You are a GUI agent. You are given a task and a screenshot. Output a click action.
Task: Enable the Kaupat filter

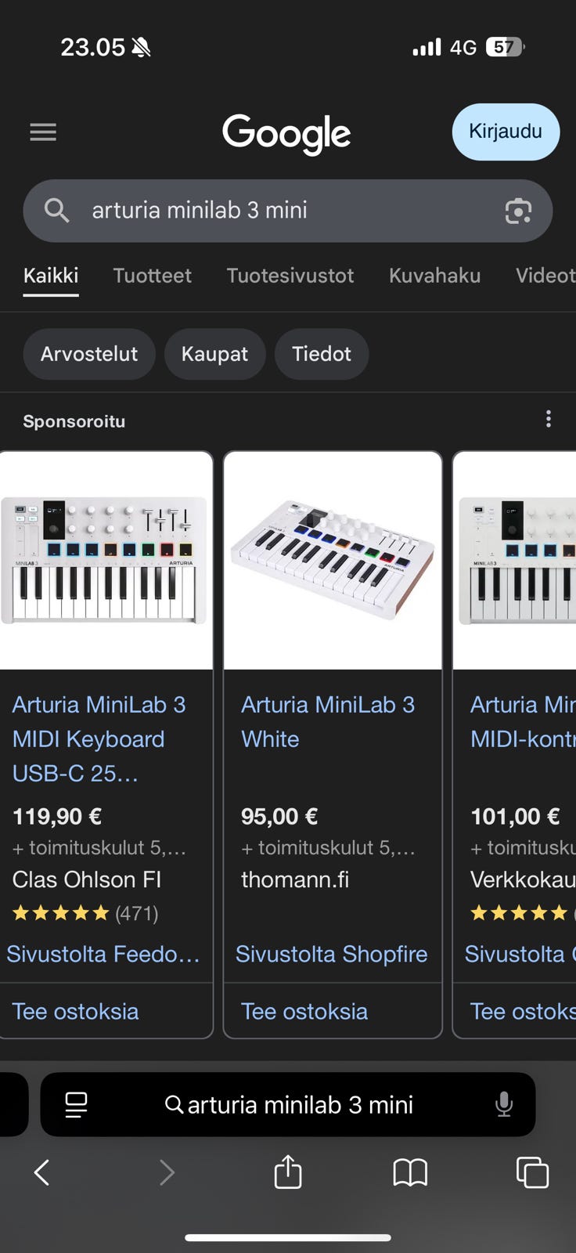(x=215, y=354)
